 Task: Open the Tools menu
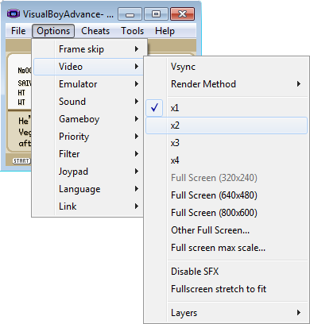(132, 31)
